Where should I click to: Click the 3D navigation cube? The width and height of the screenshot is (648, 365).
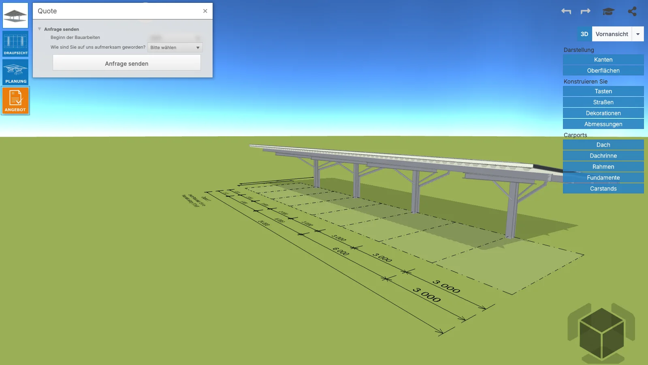point(601,333)
